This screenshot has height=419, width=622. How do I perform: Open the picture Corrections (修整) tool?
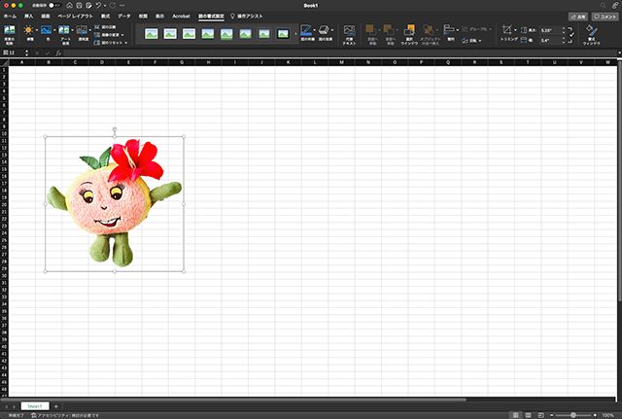(29, 32)
